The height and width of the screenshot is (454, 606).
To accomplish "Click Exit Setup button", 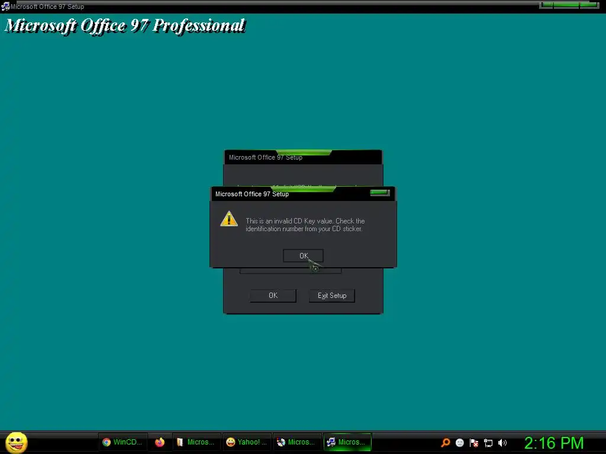I will pyautogui.click(x=332, y=296).
